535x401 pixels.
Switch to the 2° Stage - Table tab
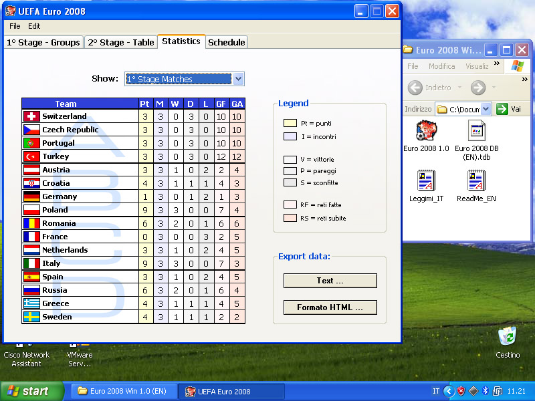click(x=121, y=42)
